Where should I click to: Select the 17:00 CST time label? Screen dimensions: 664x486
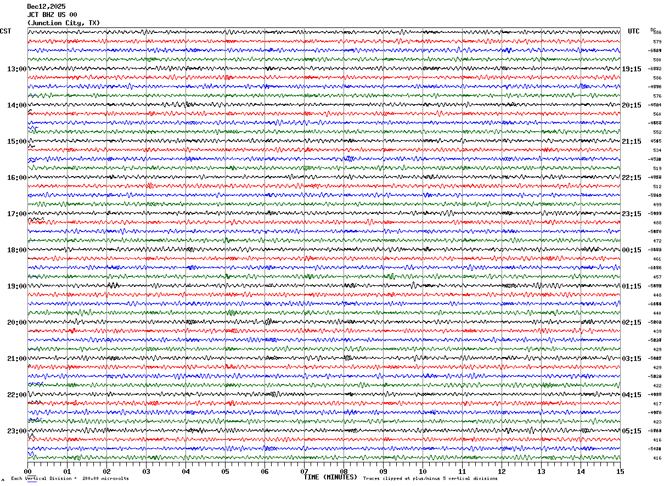point(16,214)
